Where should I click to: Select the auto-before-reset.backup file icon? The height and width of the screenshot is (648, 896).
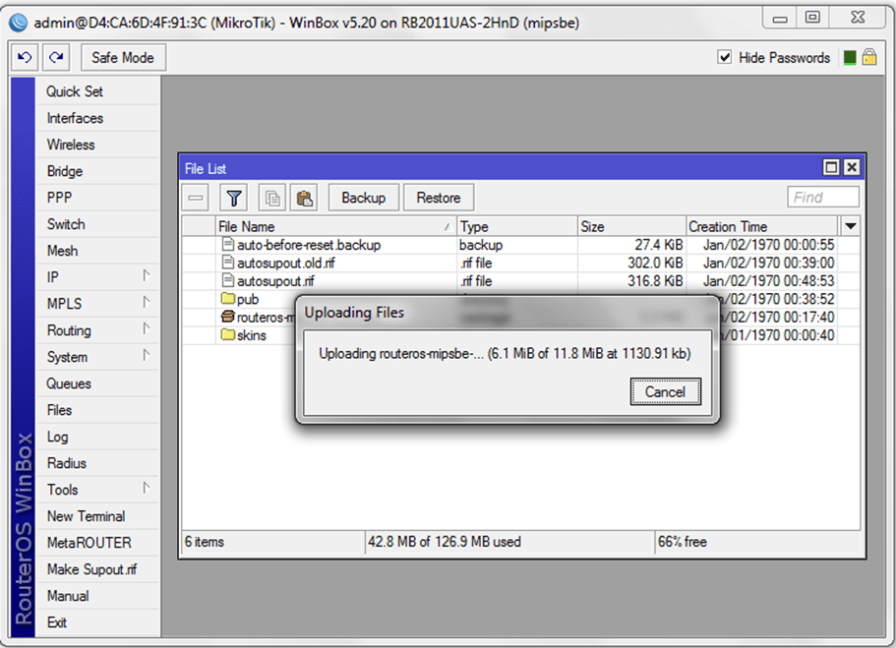[228, 245]
